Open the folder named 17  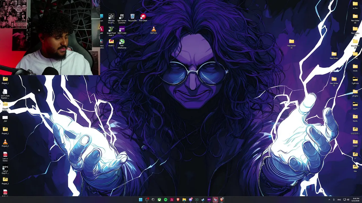(x=355, y=156)
